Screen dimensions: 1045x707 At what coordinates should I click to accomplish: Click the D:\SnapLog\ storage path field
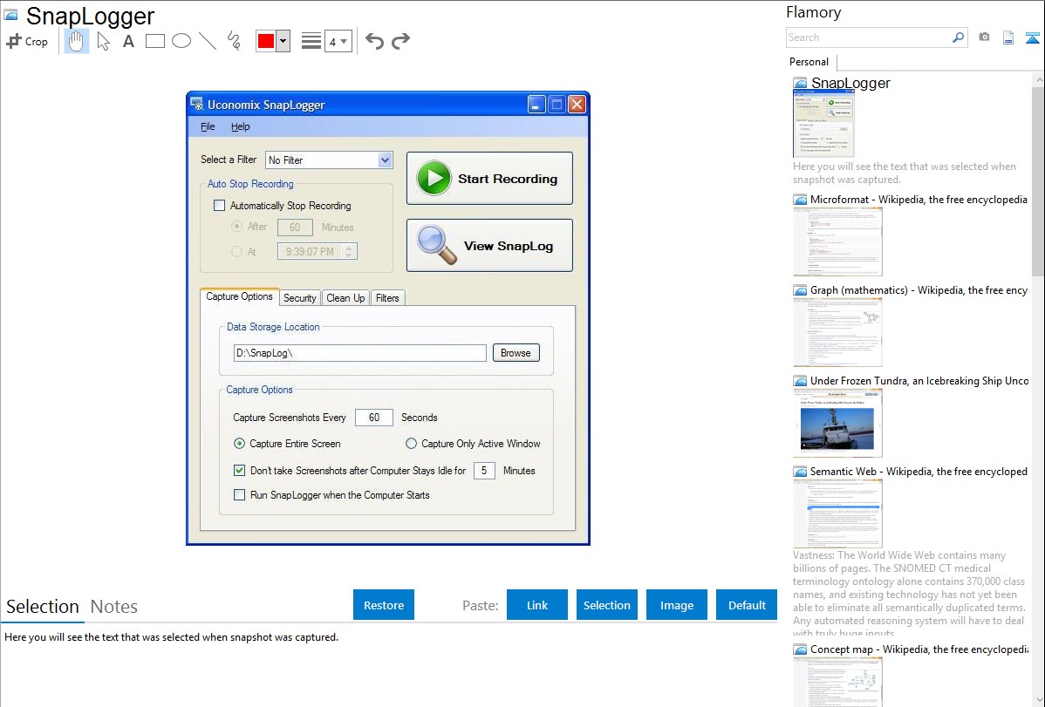(x=360, y=352)
